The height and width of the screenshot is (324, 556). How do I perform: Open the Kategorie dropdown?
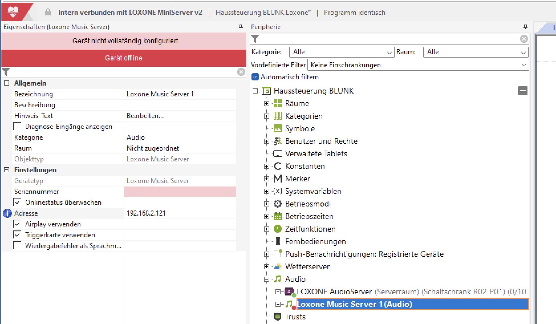341,52
